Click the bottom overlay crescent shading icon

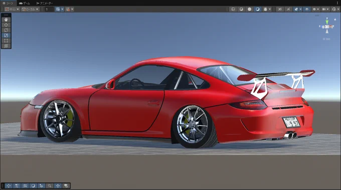(33, 185)
